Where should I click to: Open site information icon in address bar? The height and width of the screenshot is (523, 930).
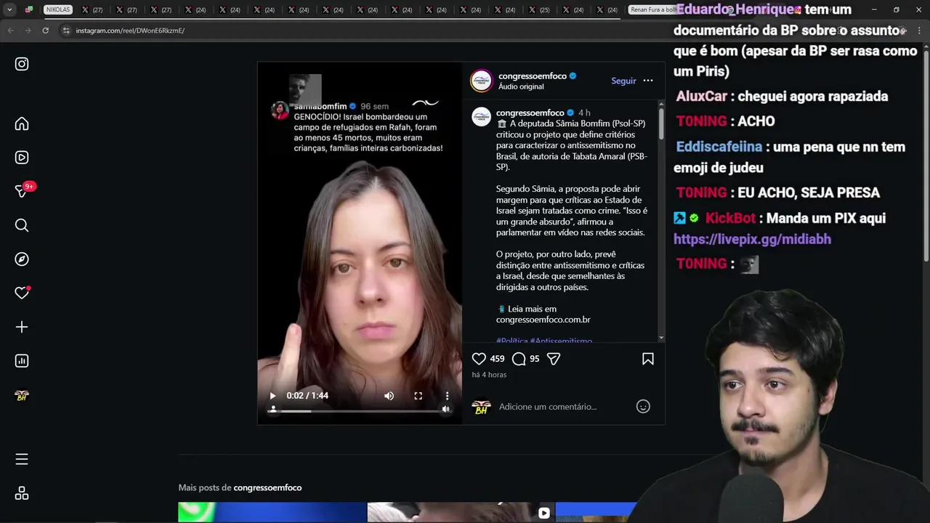66,31
